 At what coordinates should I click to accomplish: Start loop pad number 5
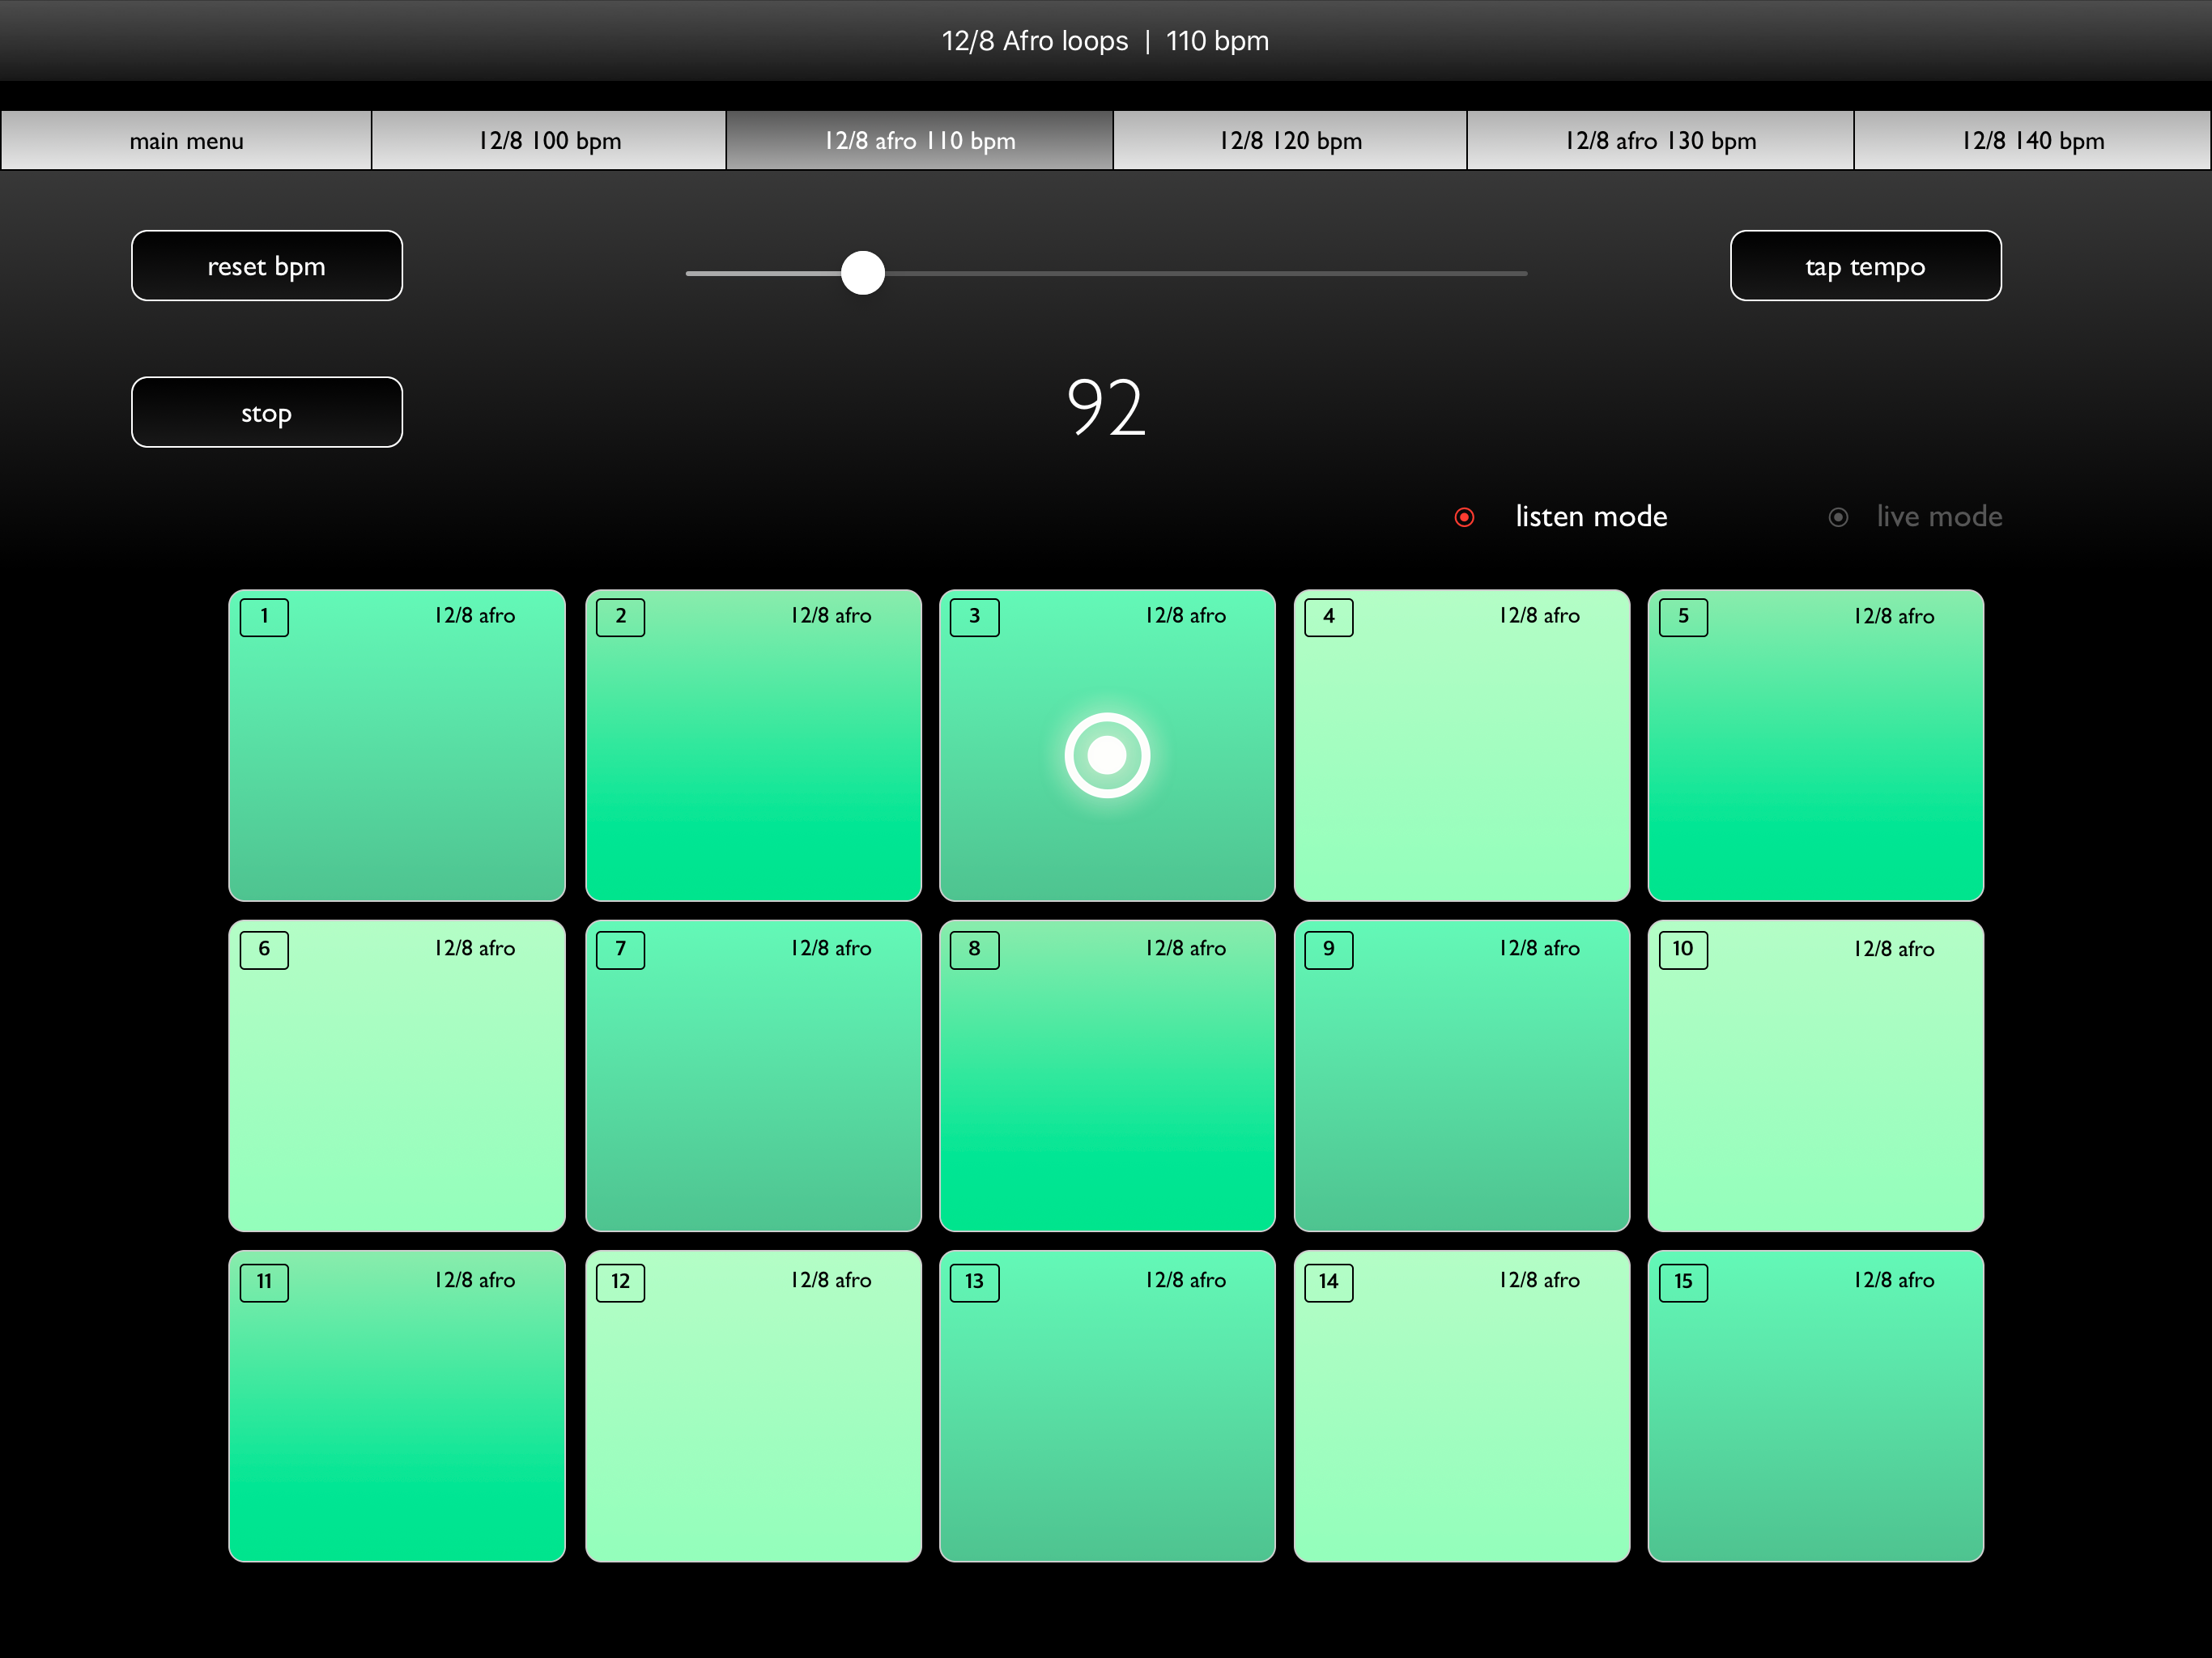tap(1815, 745)
